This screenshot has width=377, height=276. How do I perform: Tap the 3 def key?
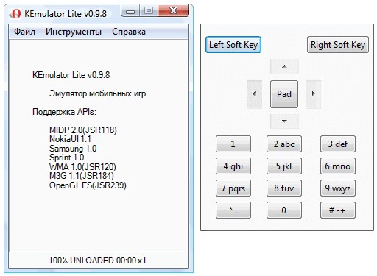click(338, 144)
